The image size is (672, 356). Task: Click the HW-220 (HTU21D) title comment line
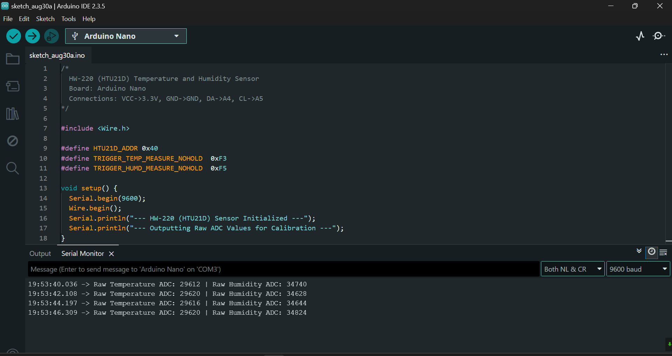click(x=164, y=79)
